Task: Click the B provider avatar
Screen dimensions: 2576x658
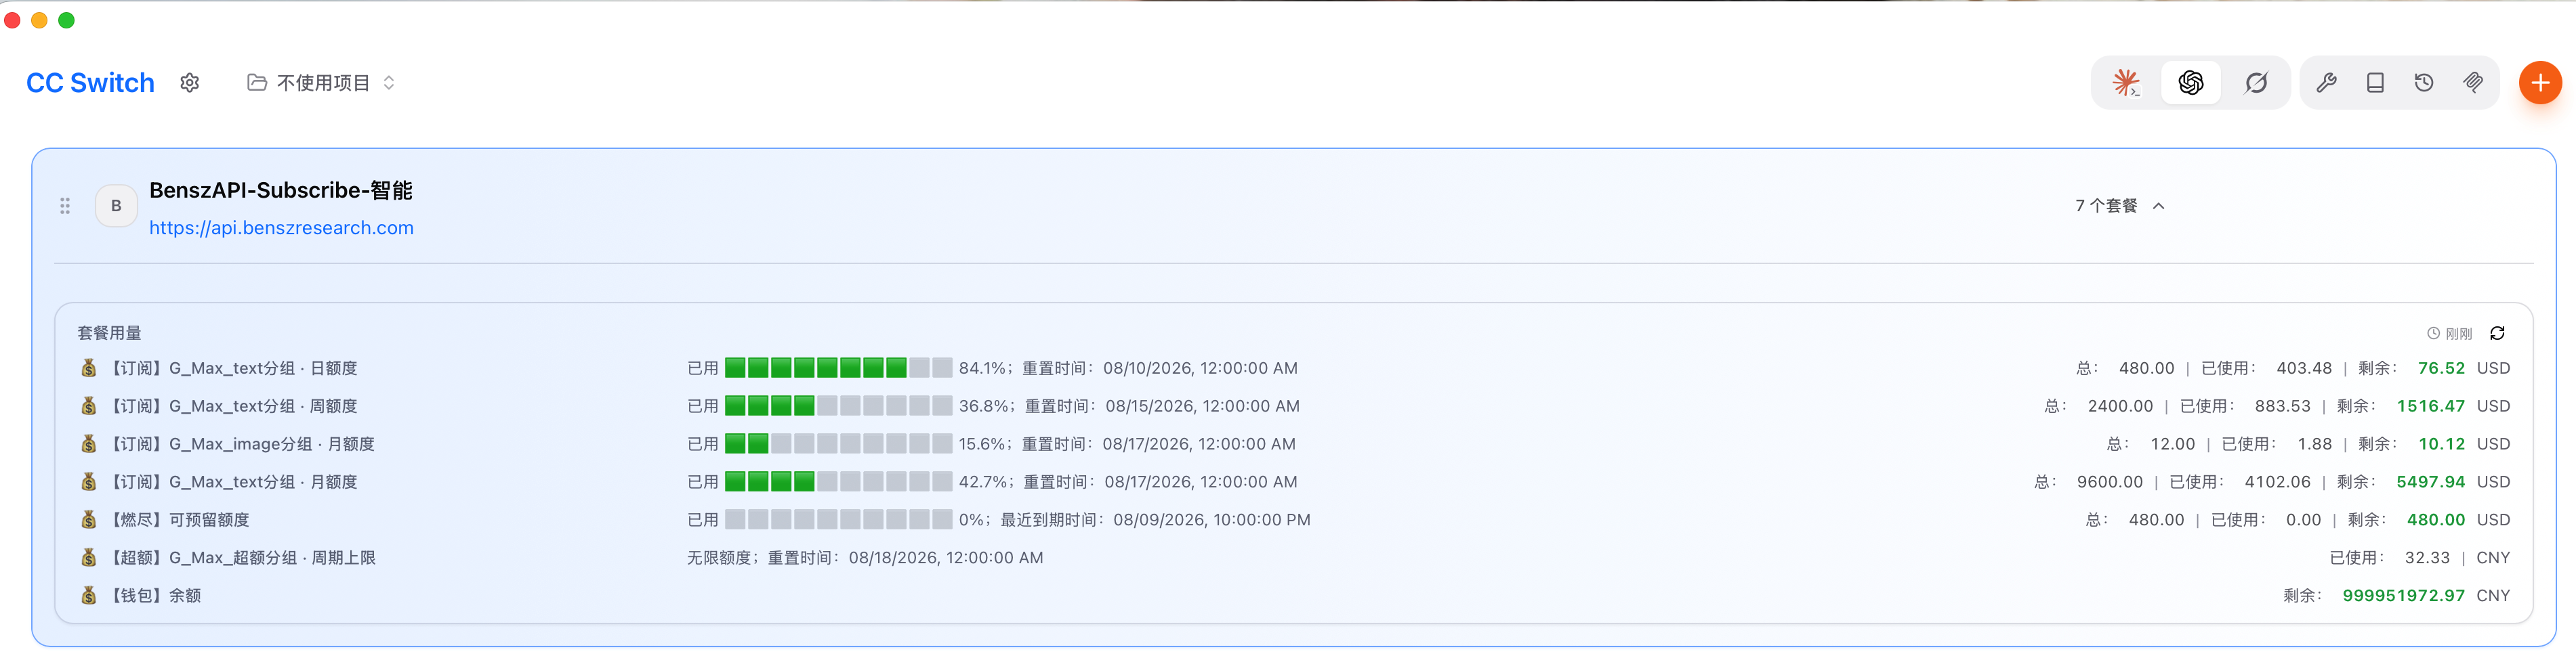Action: click(x=116, y=206)
